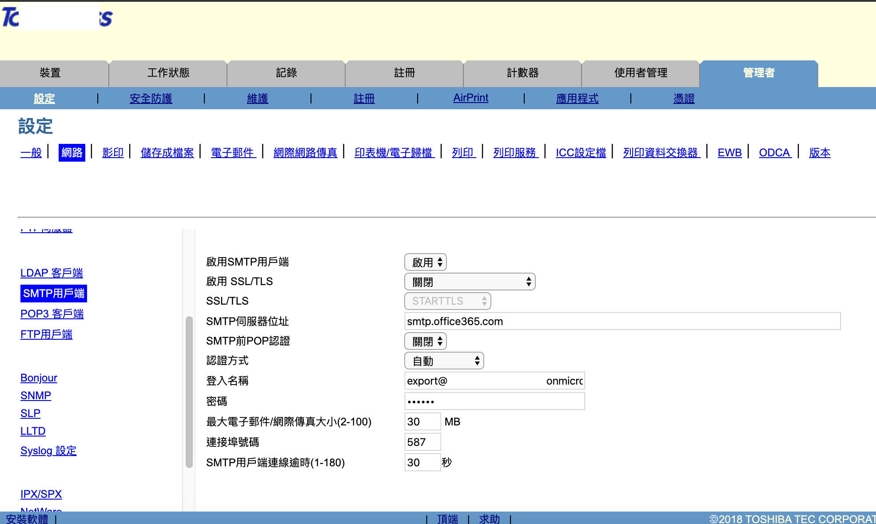The height and width of the screenshot is (524, 876).
Task: Open the AirPrint submenu link
Action: click(x=470, y=98)
